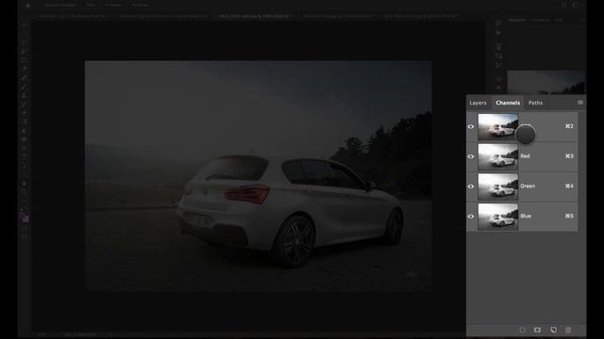Click the ⌘3 shortcut label

click(x=569, y=156)
